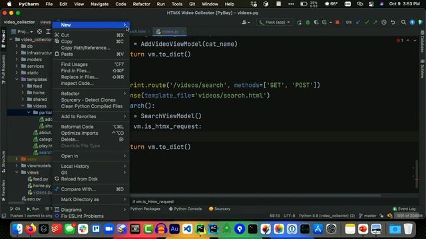Select Find in Files
Viewport: 426px width, 239px height.
(91, 71)
